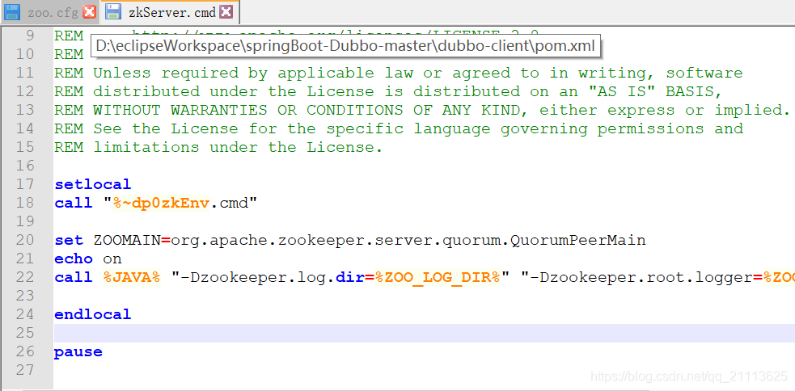Click line number 22 in the margin
The width and height of the screenshot is (795, 391).
point(25,277)
